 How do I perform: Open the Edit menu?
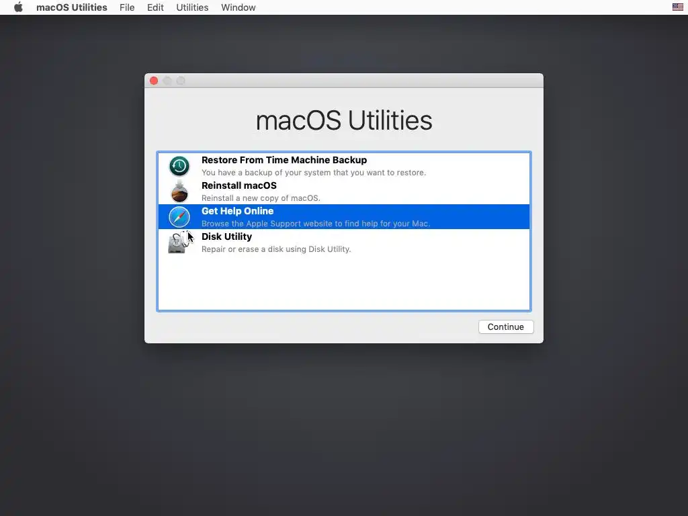pyautogui.click(x=155, y=7)
